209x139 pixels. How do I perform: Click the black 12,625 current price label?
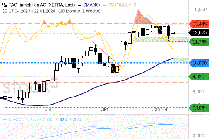click(199, 32)
